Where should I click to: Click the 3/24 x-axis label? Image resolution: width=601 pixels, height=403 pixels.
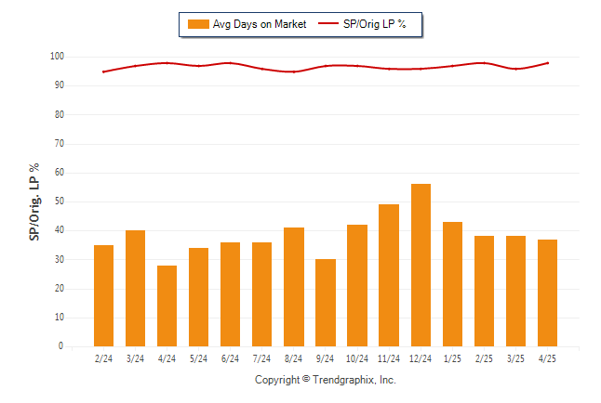point(135,358)
